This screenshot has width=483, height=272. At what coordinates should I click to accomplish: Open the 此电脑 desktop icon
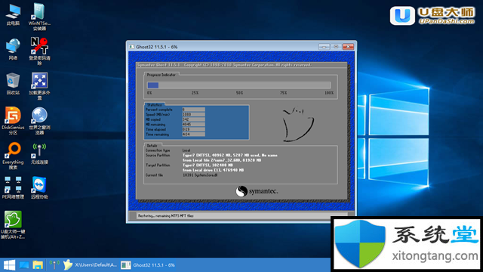[x=13, y=14]
